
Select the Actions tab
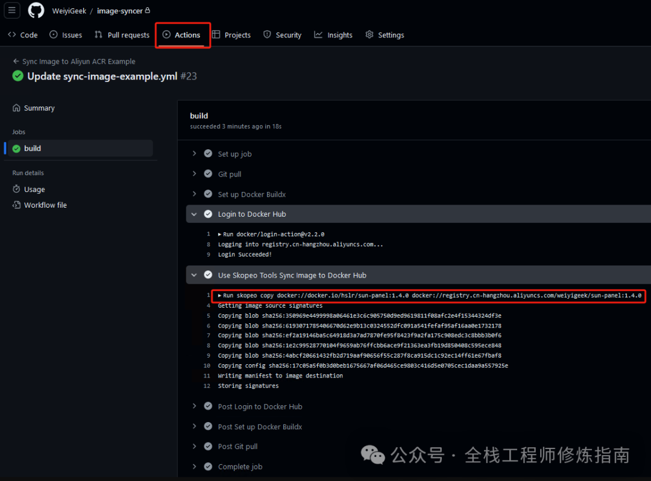click(181, 35)
